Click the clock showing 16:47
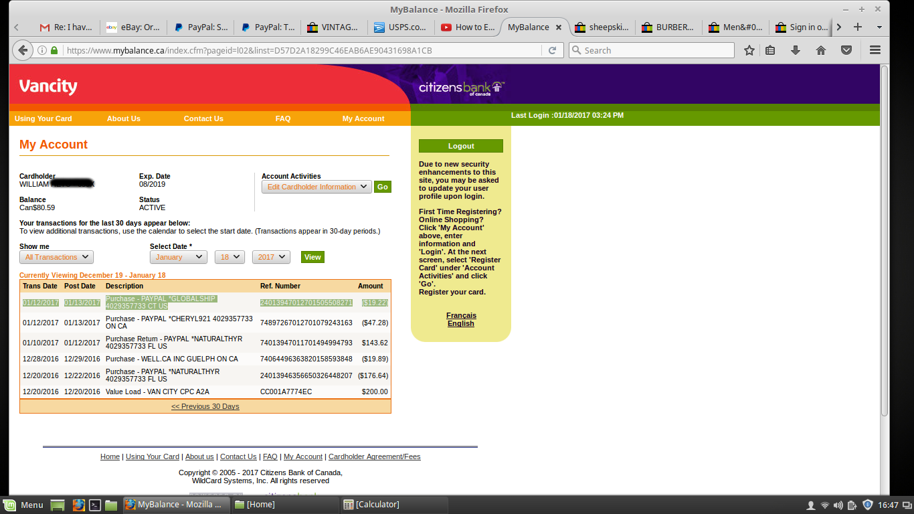914x514 pixels. click(x=888, y=505)
